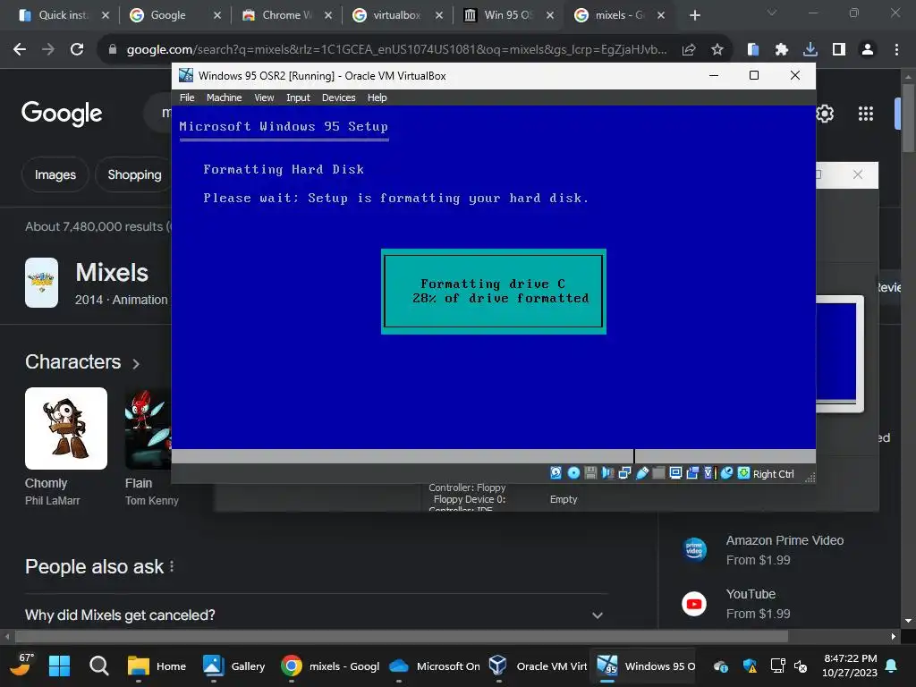Select the Shopping search filter
916x687 pixels.
(134, 174)
